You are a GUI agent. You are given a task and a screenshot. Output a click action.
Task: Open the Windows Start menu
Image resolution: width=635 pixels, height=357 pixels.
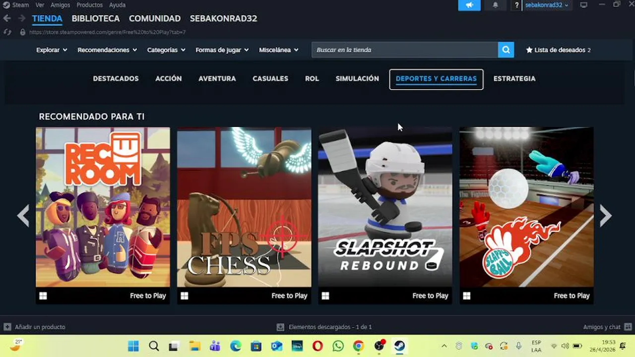133,346
